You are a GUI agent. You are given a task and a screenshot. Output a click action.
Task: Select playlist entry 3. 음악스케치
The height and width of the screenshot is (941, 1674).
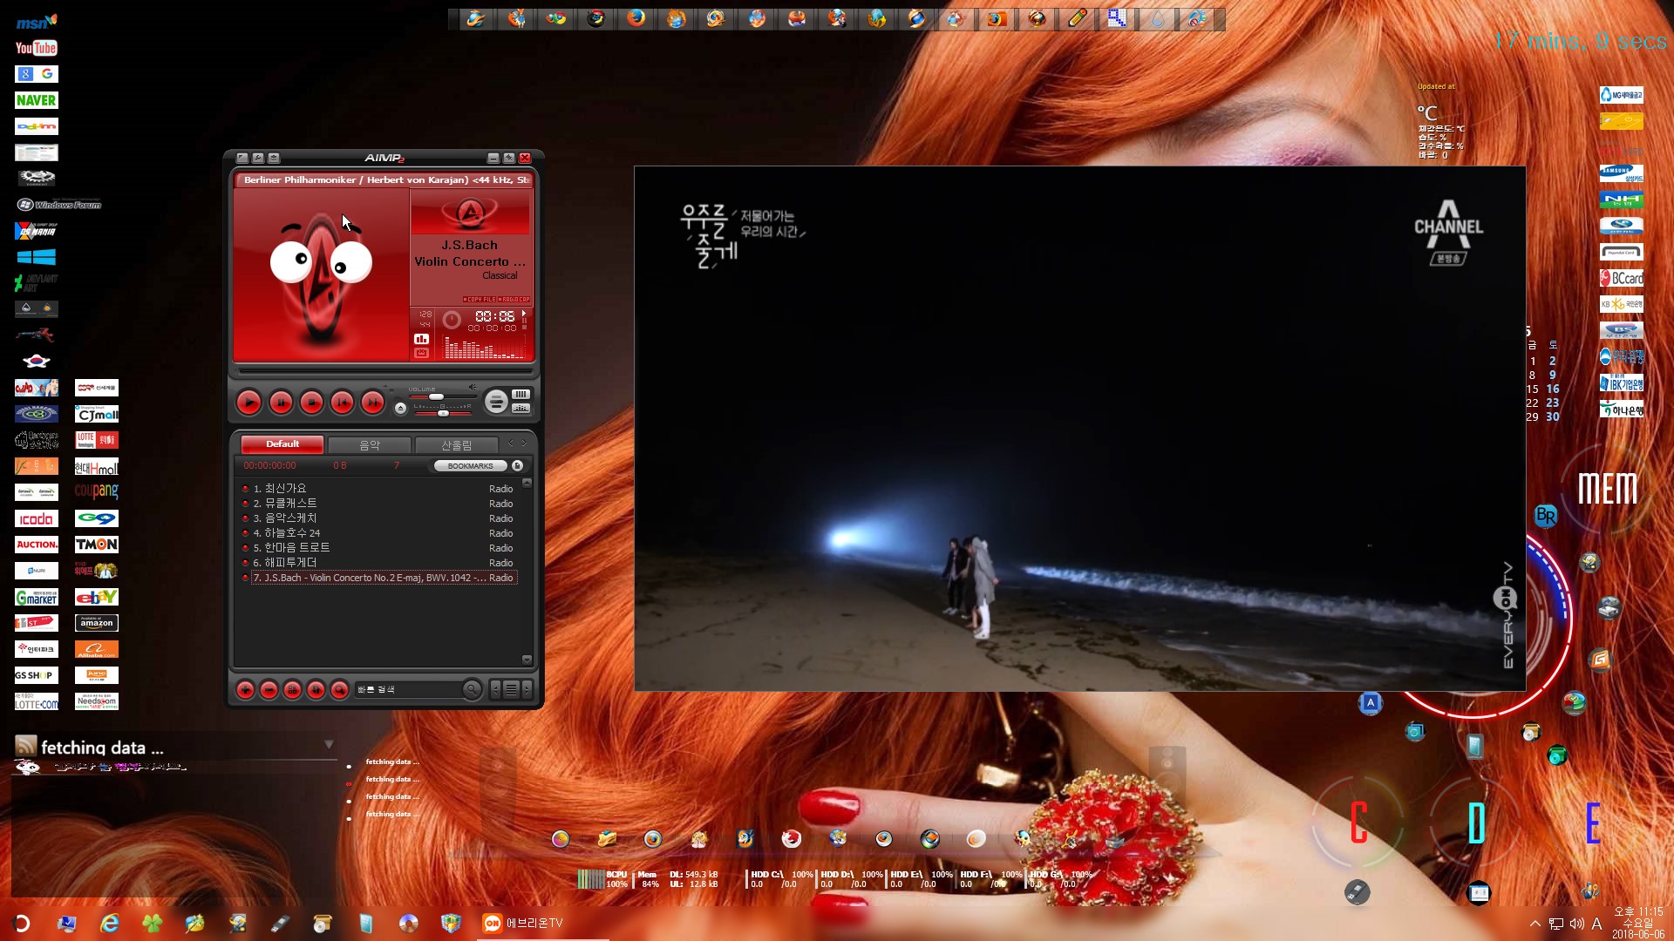click(x=378, y=518)
